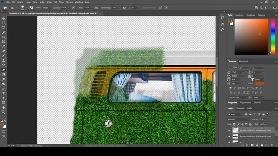This screenshot has height=156, width=278.
Task: Toggle lock all padlock icon
Action: [x=250, y=124]
